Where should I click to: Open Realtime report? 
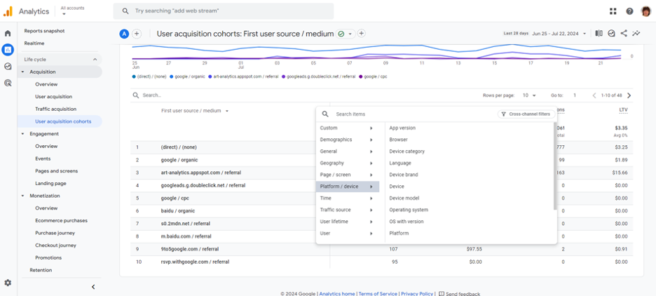pyautogui.click(x=34, y=43)
